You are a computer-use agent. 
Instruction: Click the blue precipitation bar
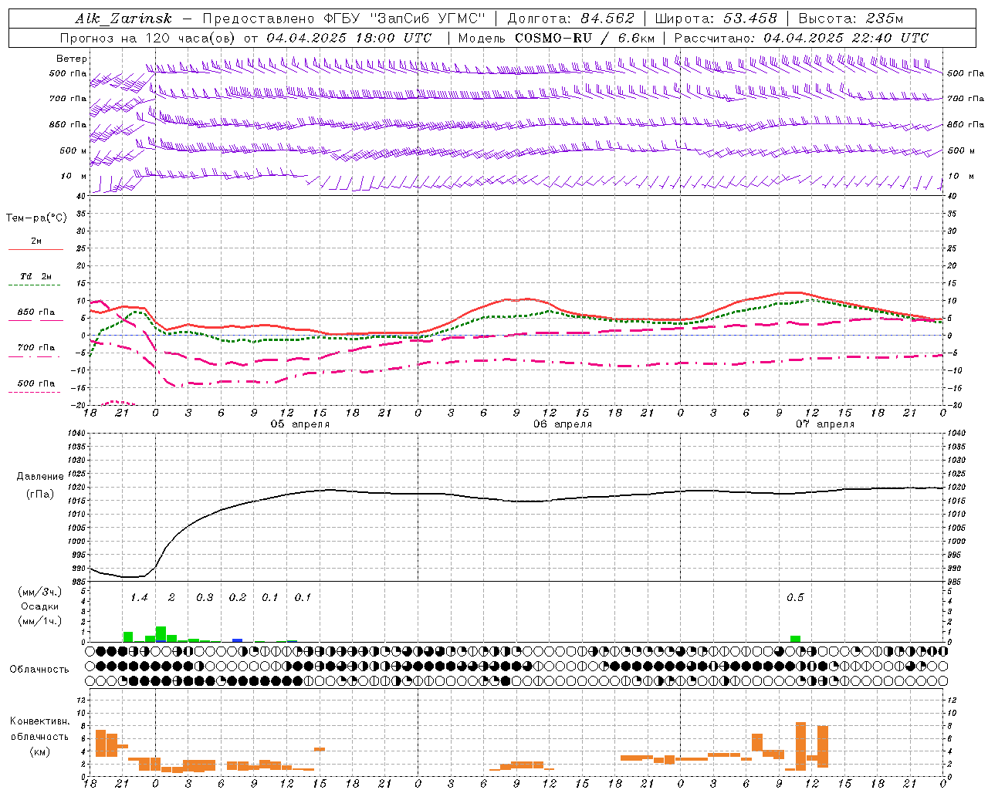click(x=238, y=640)
